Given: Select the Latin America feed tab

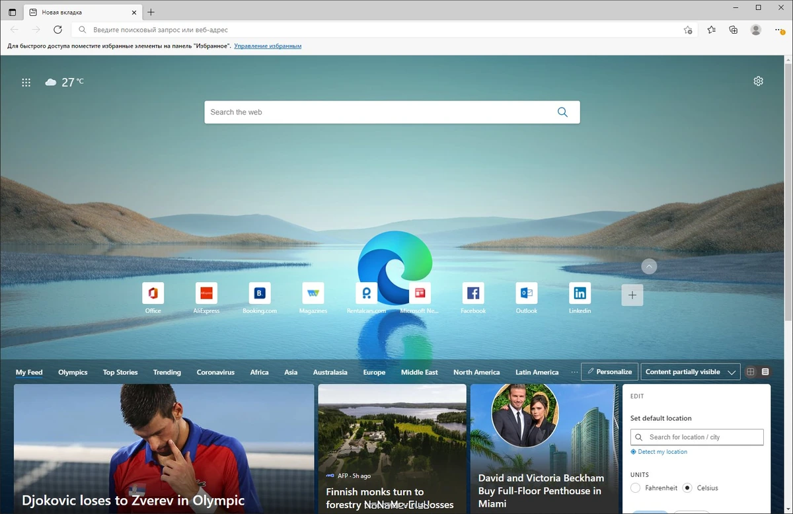Looking at the screenshot, I should coord(537,372).
